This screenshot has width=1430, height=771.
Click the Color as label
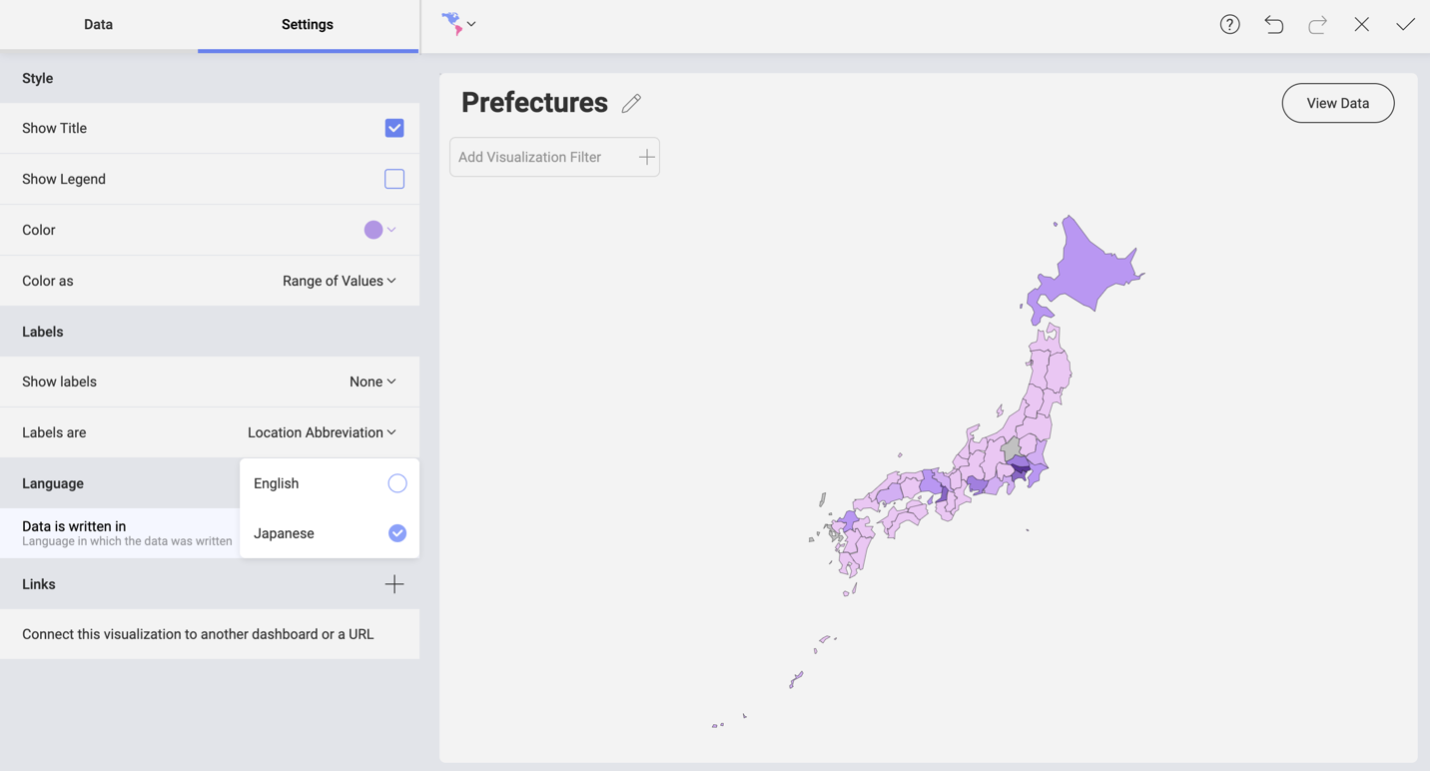[48, 281]
